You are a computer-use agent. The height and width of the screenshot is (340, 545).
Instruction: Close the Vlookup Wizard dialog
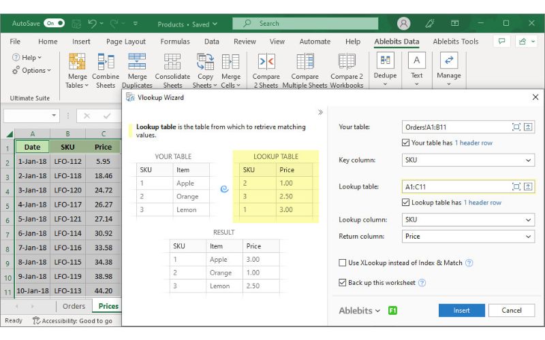click(x=535, y=97)
